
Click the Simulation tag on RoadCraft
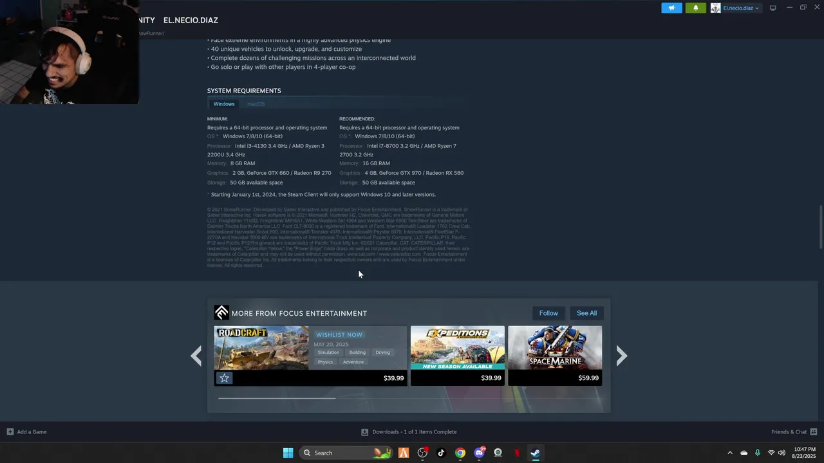[x=328, y=352]
